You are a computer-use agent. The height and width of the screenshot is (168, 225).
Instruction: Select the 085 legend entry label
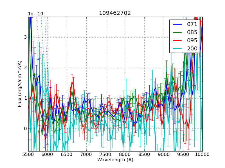pos(192,32)
